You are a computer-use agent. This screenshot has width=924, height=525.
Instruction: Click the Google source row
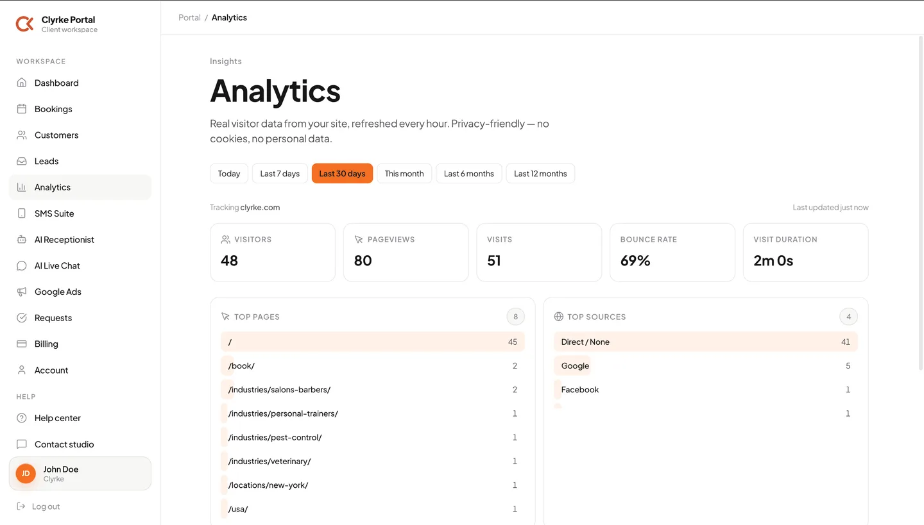706,366
